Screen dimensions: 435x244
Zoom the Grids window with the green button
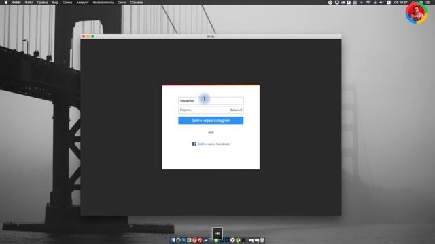(x=93, y=36)
